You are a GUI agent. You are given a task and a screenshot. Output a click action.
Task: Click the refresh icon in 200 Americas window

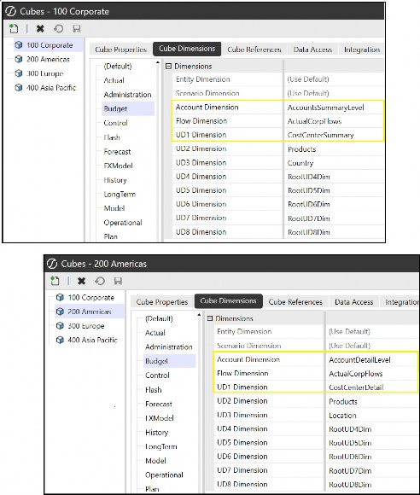(100, 281)
